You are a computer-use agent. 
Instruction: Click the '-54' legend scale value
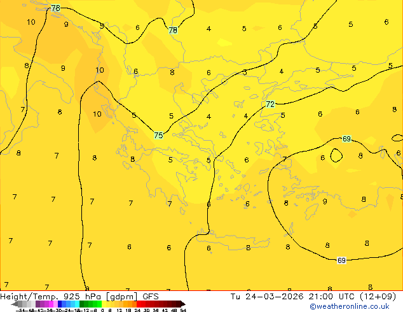coord(20,310)
